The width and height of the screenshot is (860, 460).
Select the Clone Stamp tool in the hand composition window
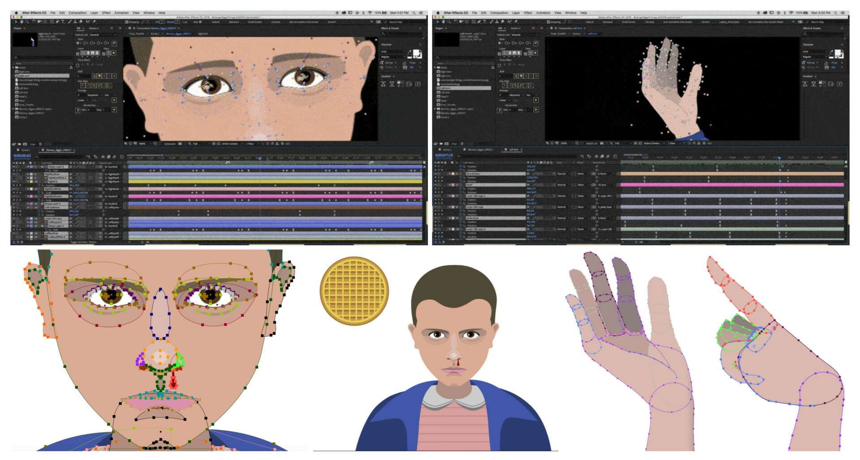point(496,21)
